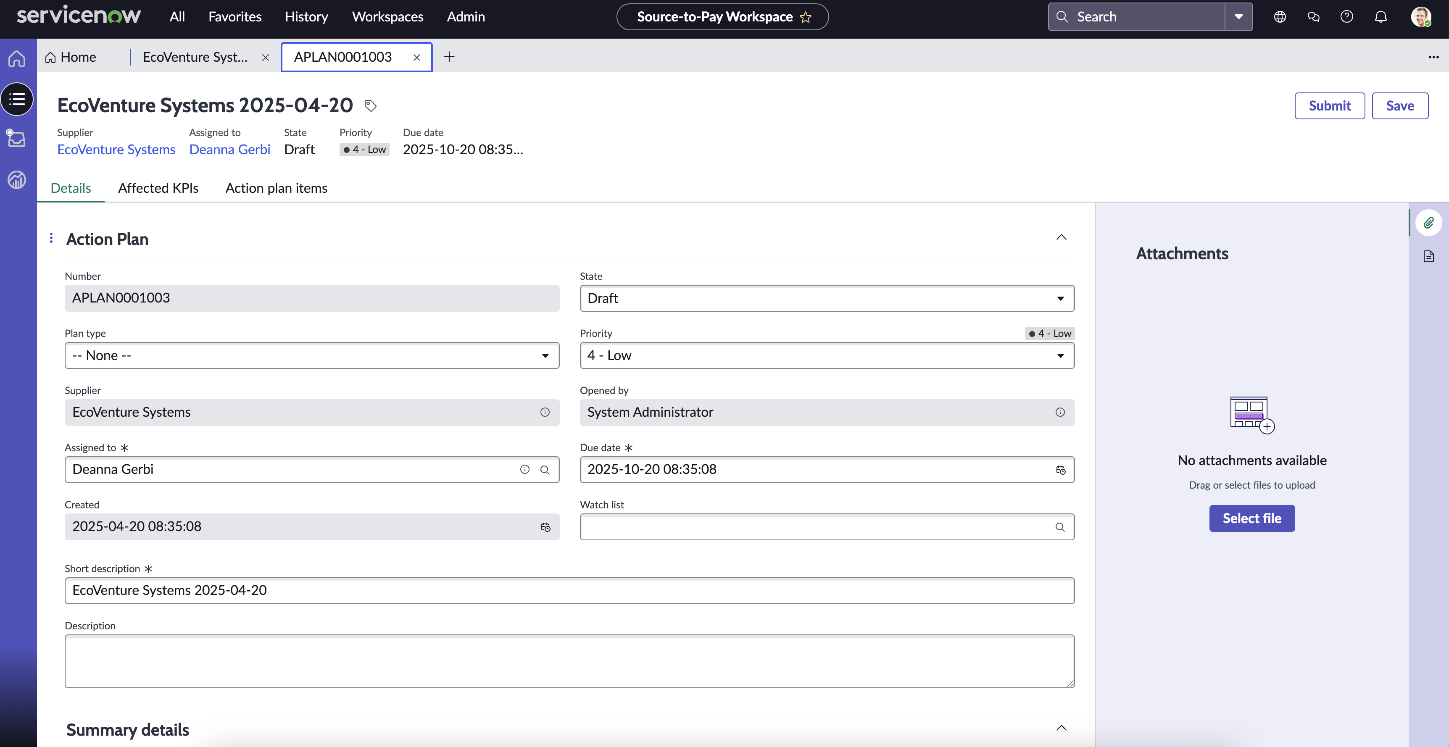
Task: Open the Attachments paperclip panel icon
Action: click(x=1428, y=223)
